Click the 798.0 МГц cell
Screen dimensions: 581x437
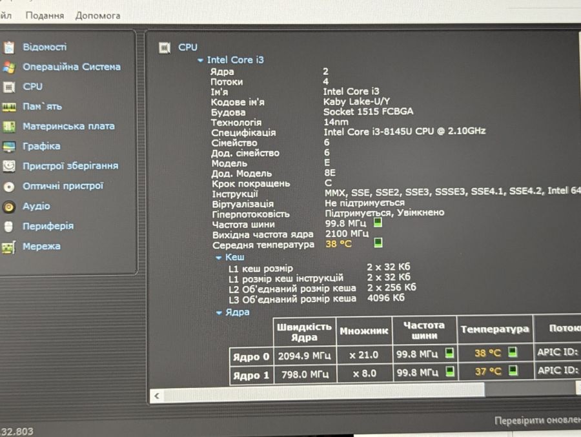[x=305, y=374]
